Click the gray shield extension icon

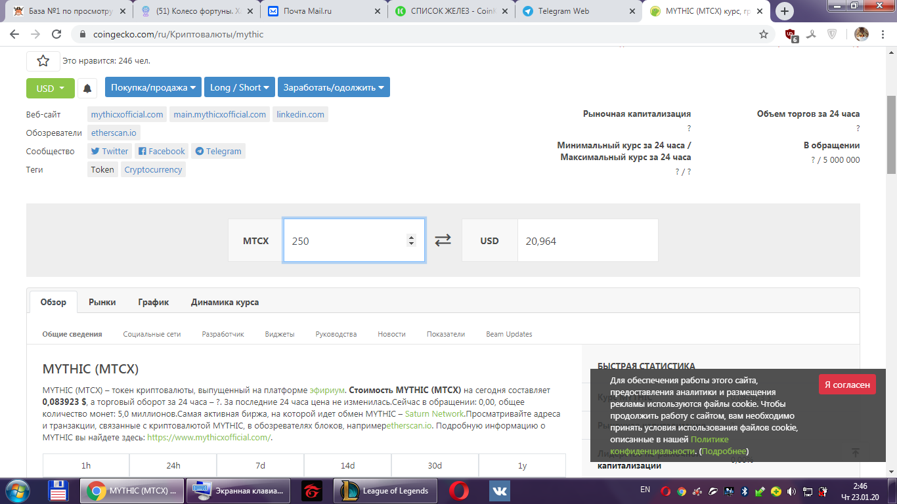pos(832,34)
